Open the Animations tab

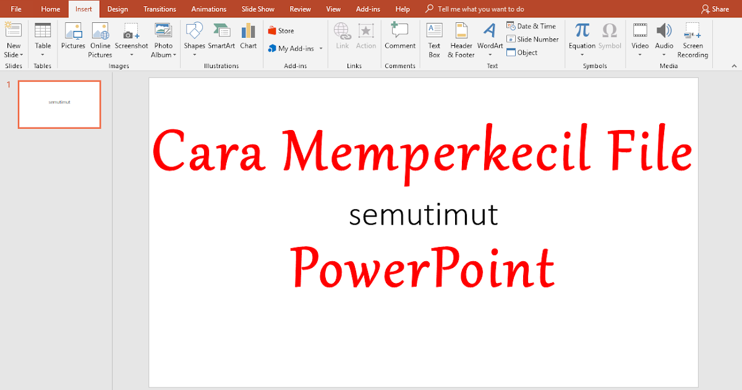tap(209, 9)
